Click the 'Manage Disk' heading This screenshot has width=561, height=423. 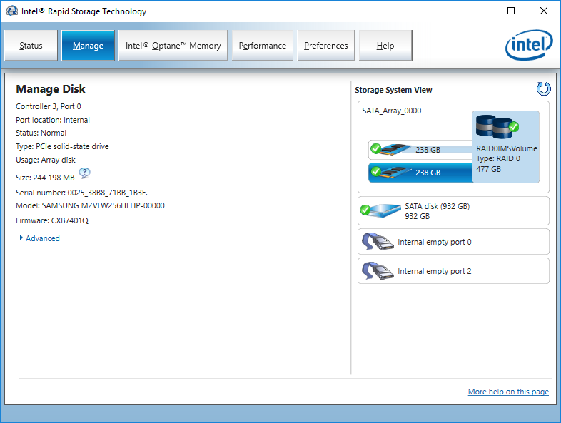pos(51,88)
